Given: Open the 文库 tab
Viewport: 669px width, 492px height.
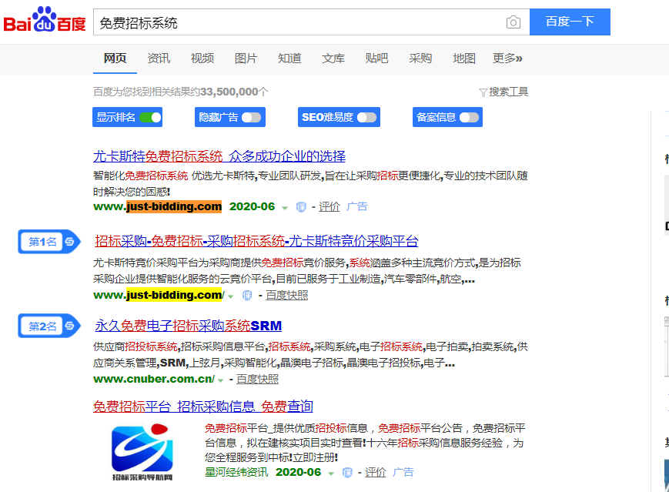Looking at the screenshot, I should pyautogui.click(x=333, y=59).
